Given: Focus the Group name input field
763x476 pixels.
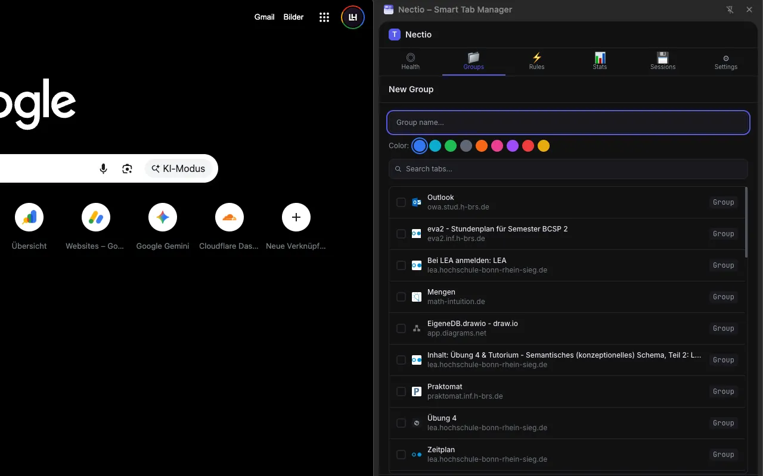Looking at the screenshot, I should click(x=568, y=123).
